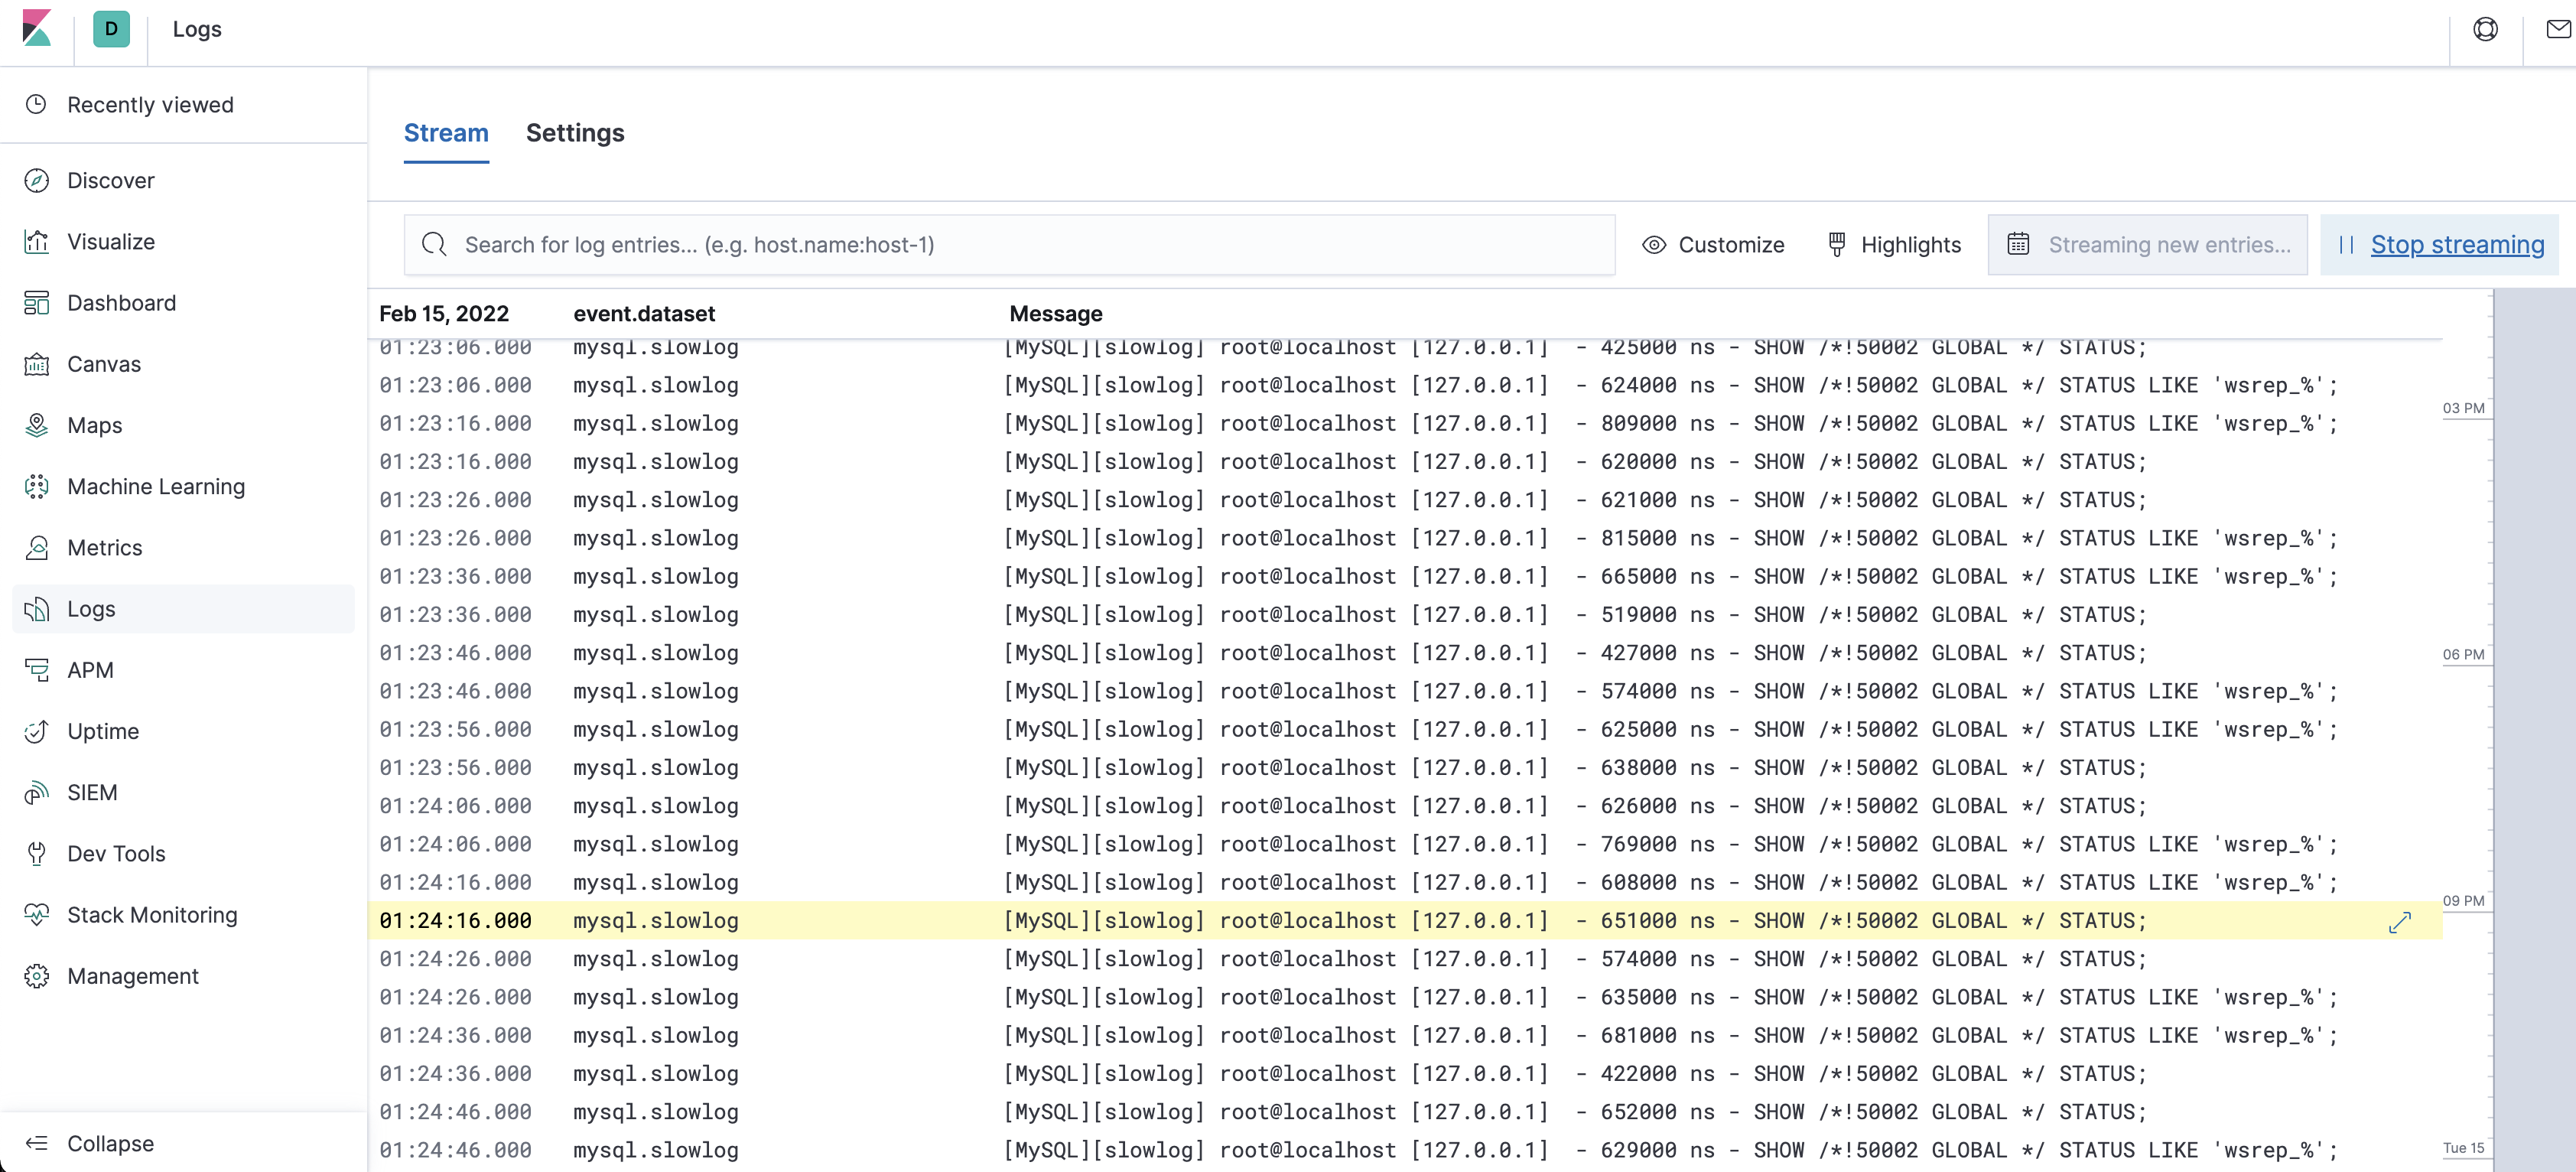2576x1172 pixels.
Task: Switch to the Settings tab
Action: [574, 133]
